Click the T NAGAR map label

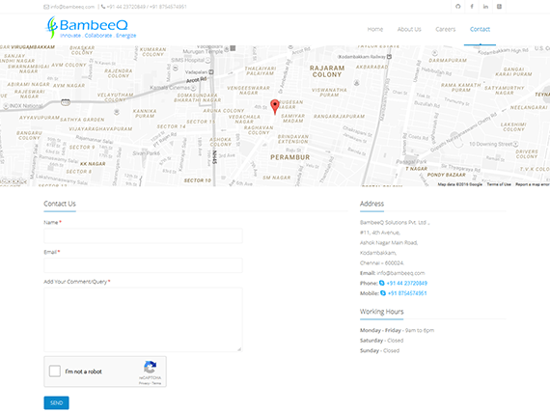pos(416,169)
